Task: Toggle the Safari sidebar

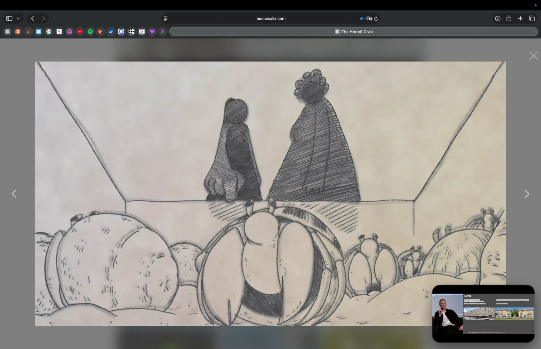Action: 9,19
